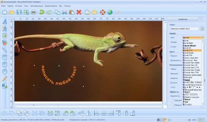Viewport: 207px width, 122px height.
Task: Click the text field containing 'написать любой текст'
Action: [x=184, y=29]
